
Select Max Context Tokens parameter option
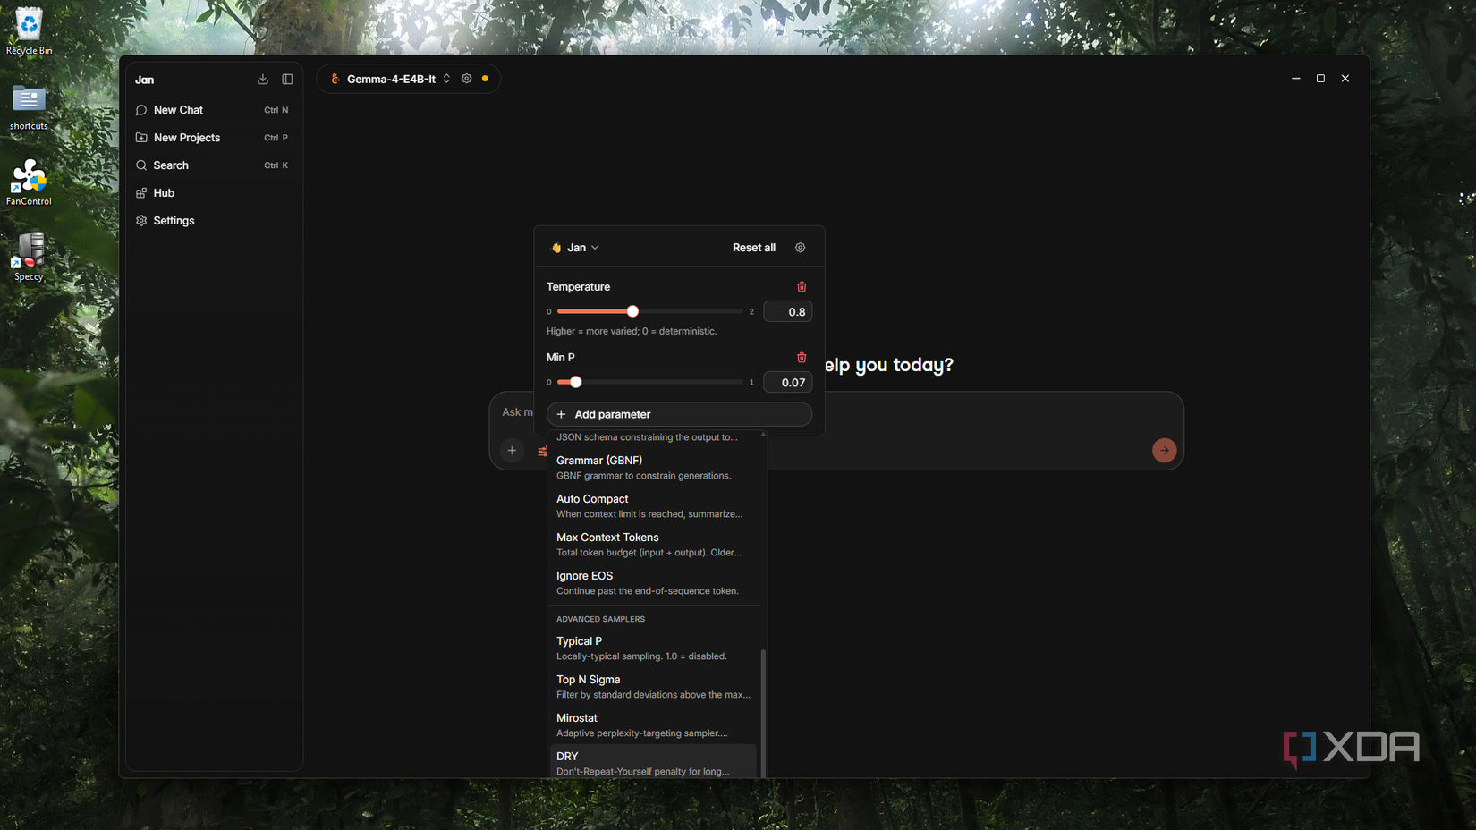pyautogui.click(x=654, y=545)
